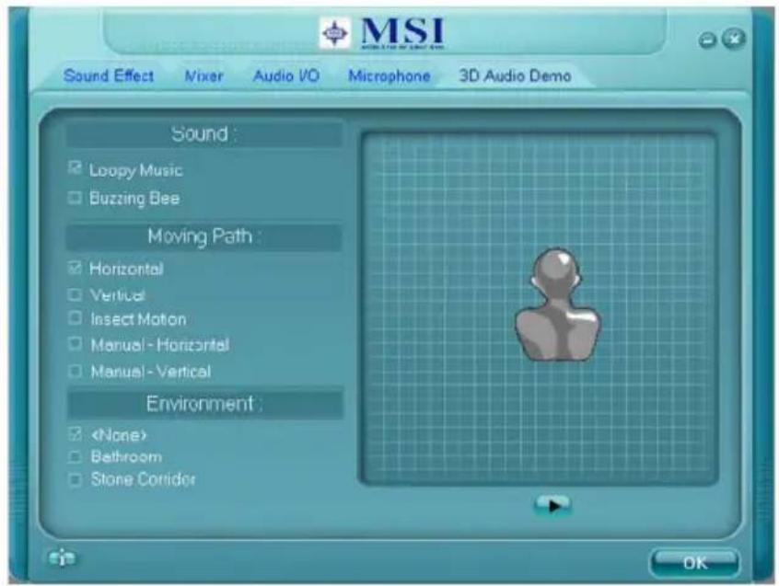Enable the Buzzing Bee sound

point(75,198)
